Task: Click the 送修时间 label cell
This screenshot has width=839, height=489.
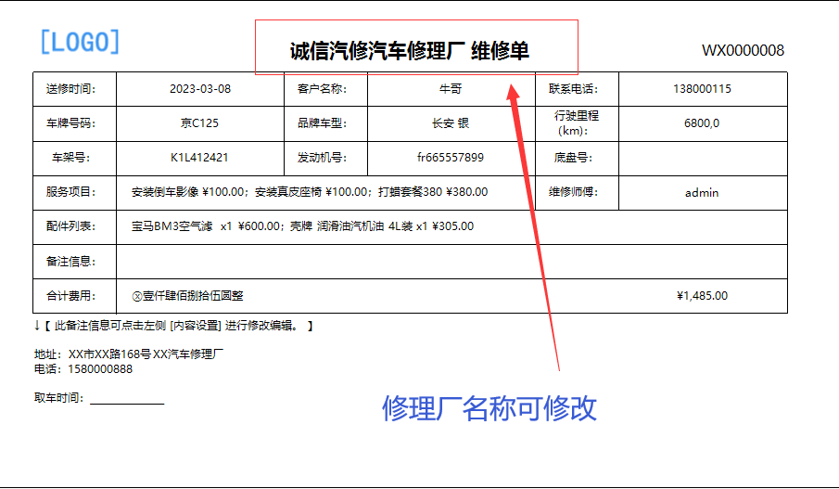Action: tap(74, 89)
